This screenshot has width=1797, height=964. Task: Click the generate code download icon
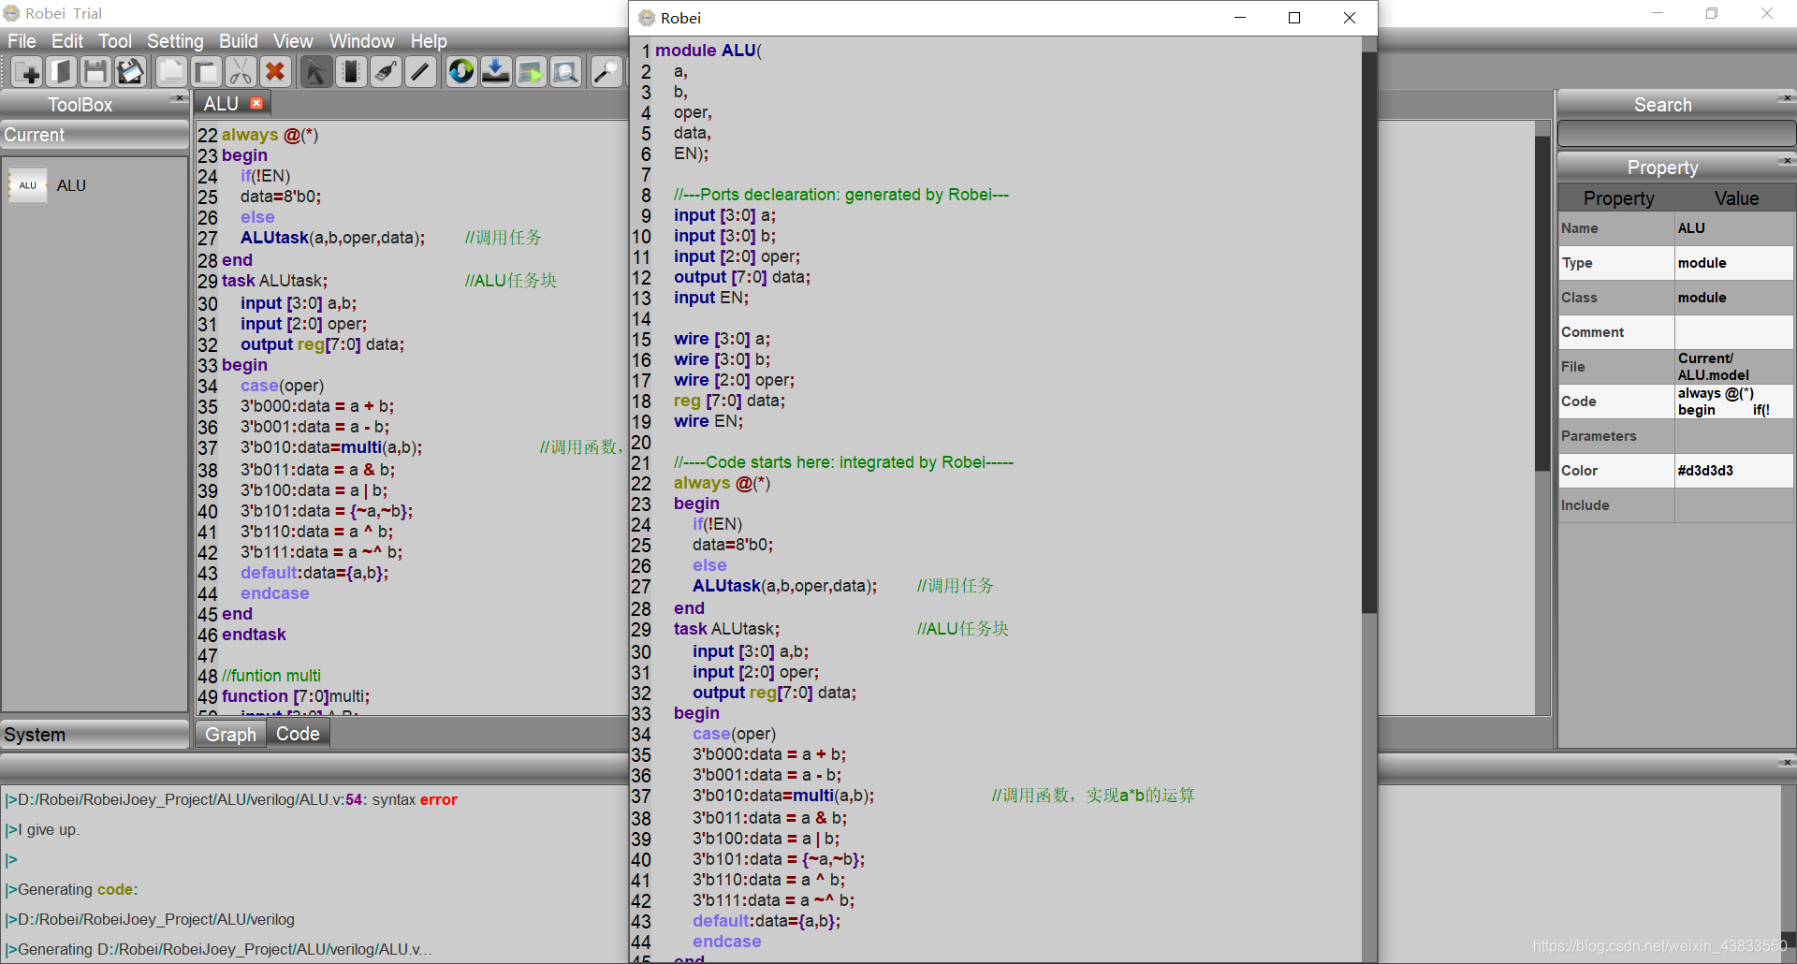(496, 71)
